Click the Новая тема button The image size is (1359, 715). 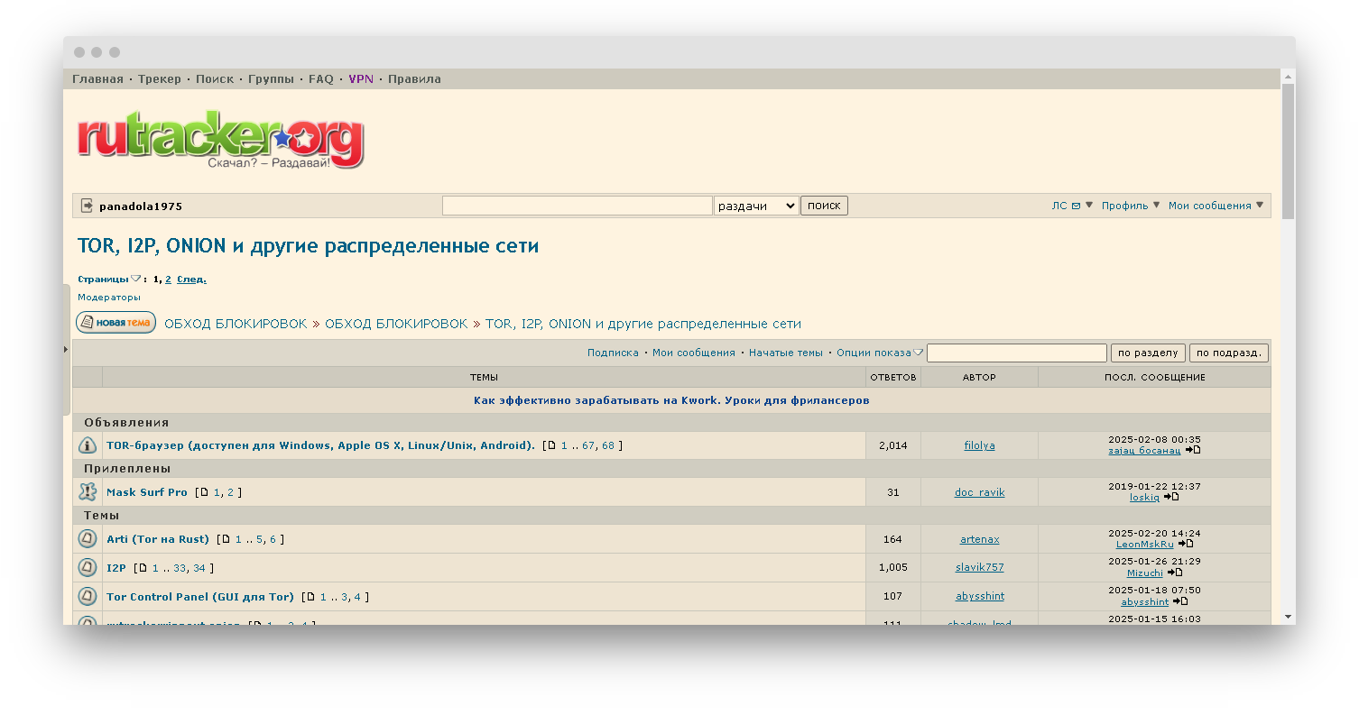coord(116,323)
